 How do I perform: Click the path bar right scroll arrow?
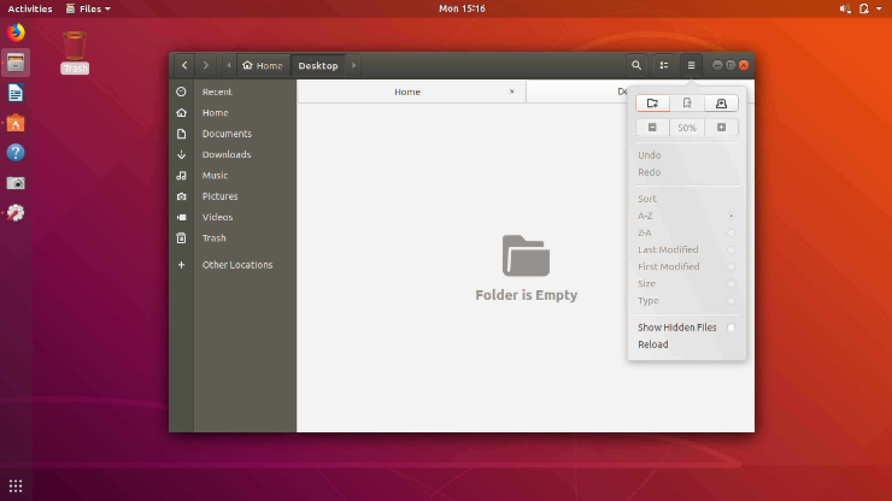(353, 65)
